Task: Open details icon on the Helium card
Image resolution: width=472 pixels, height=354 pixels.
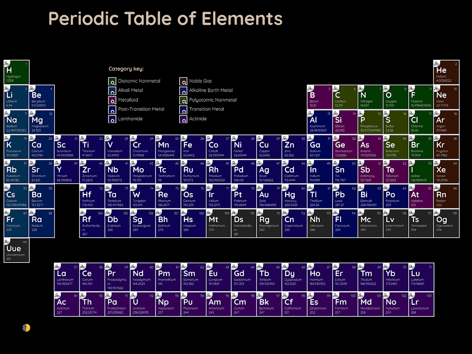Action: coord(437,63)
